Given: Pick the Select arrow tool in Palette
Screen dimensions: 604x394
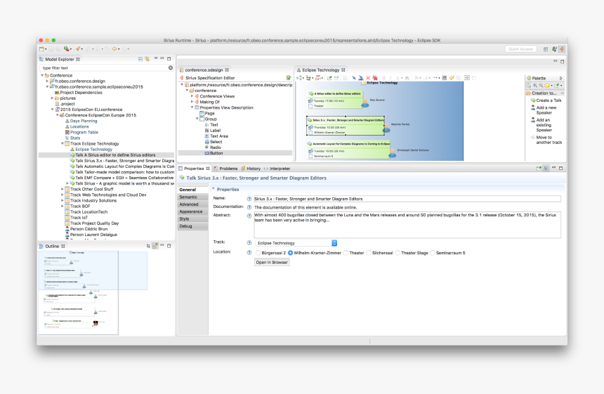Looking at the screenshot, I should tap(530, 86).
